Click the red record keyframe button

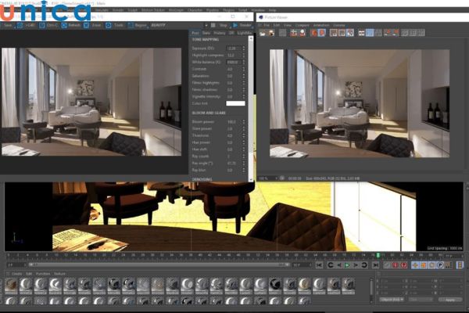coord(395,265)
